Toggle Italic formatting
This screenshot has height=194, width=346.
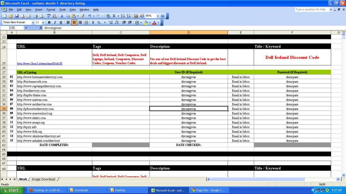tap(55, 22)
